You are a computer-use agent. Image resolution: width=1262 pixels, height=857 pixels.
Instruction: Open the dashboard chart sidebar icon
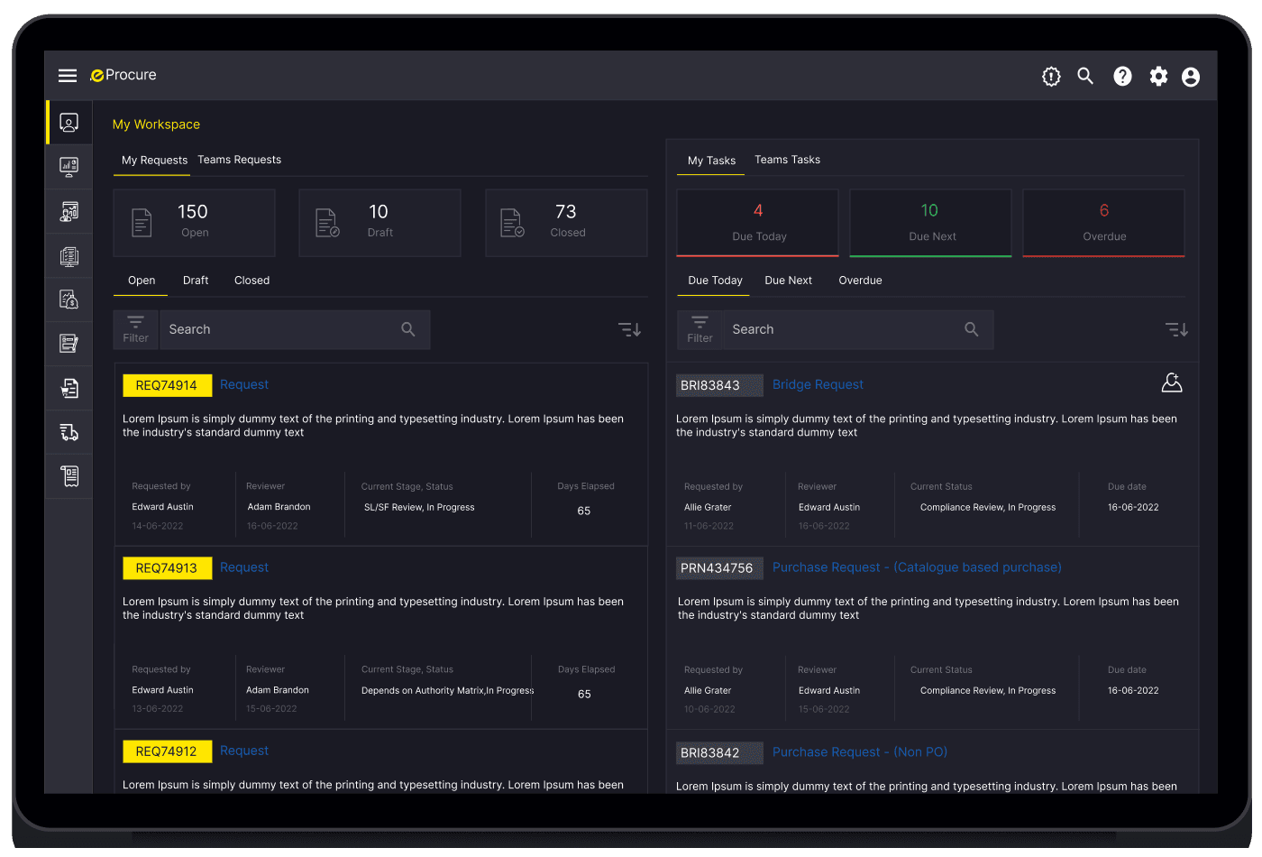pyautogui.click(x=69, y=166)
